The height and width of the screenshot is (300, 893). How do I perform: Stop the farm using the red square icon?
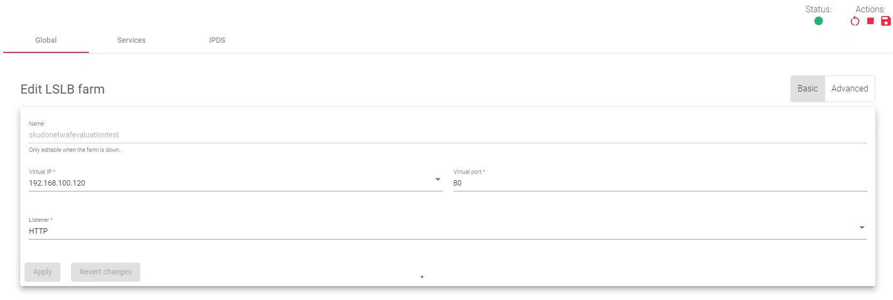(871, 21)
